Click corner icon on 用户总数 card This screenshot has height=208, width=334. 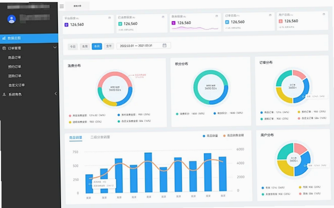click(324, 14)
